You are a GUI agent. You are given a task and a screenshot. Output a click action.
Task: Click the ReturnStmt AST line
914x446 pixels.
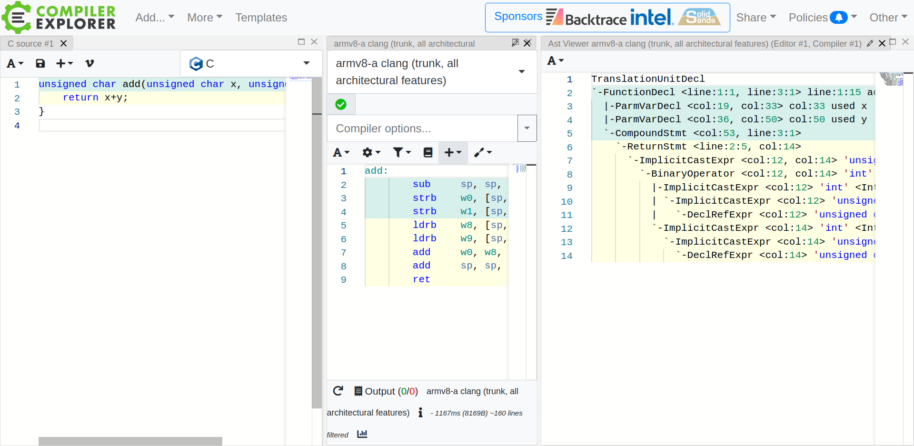point(708,147)
